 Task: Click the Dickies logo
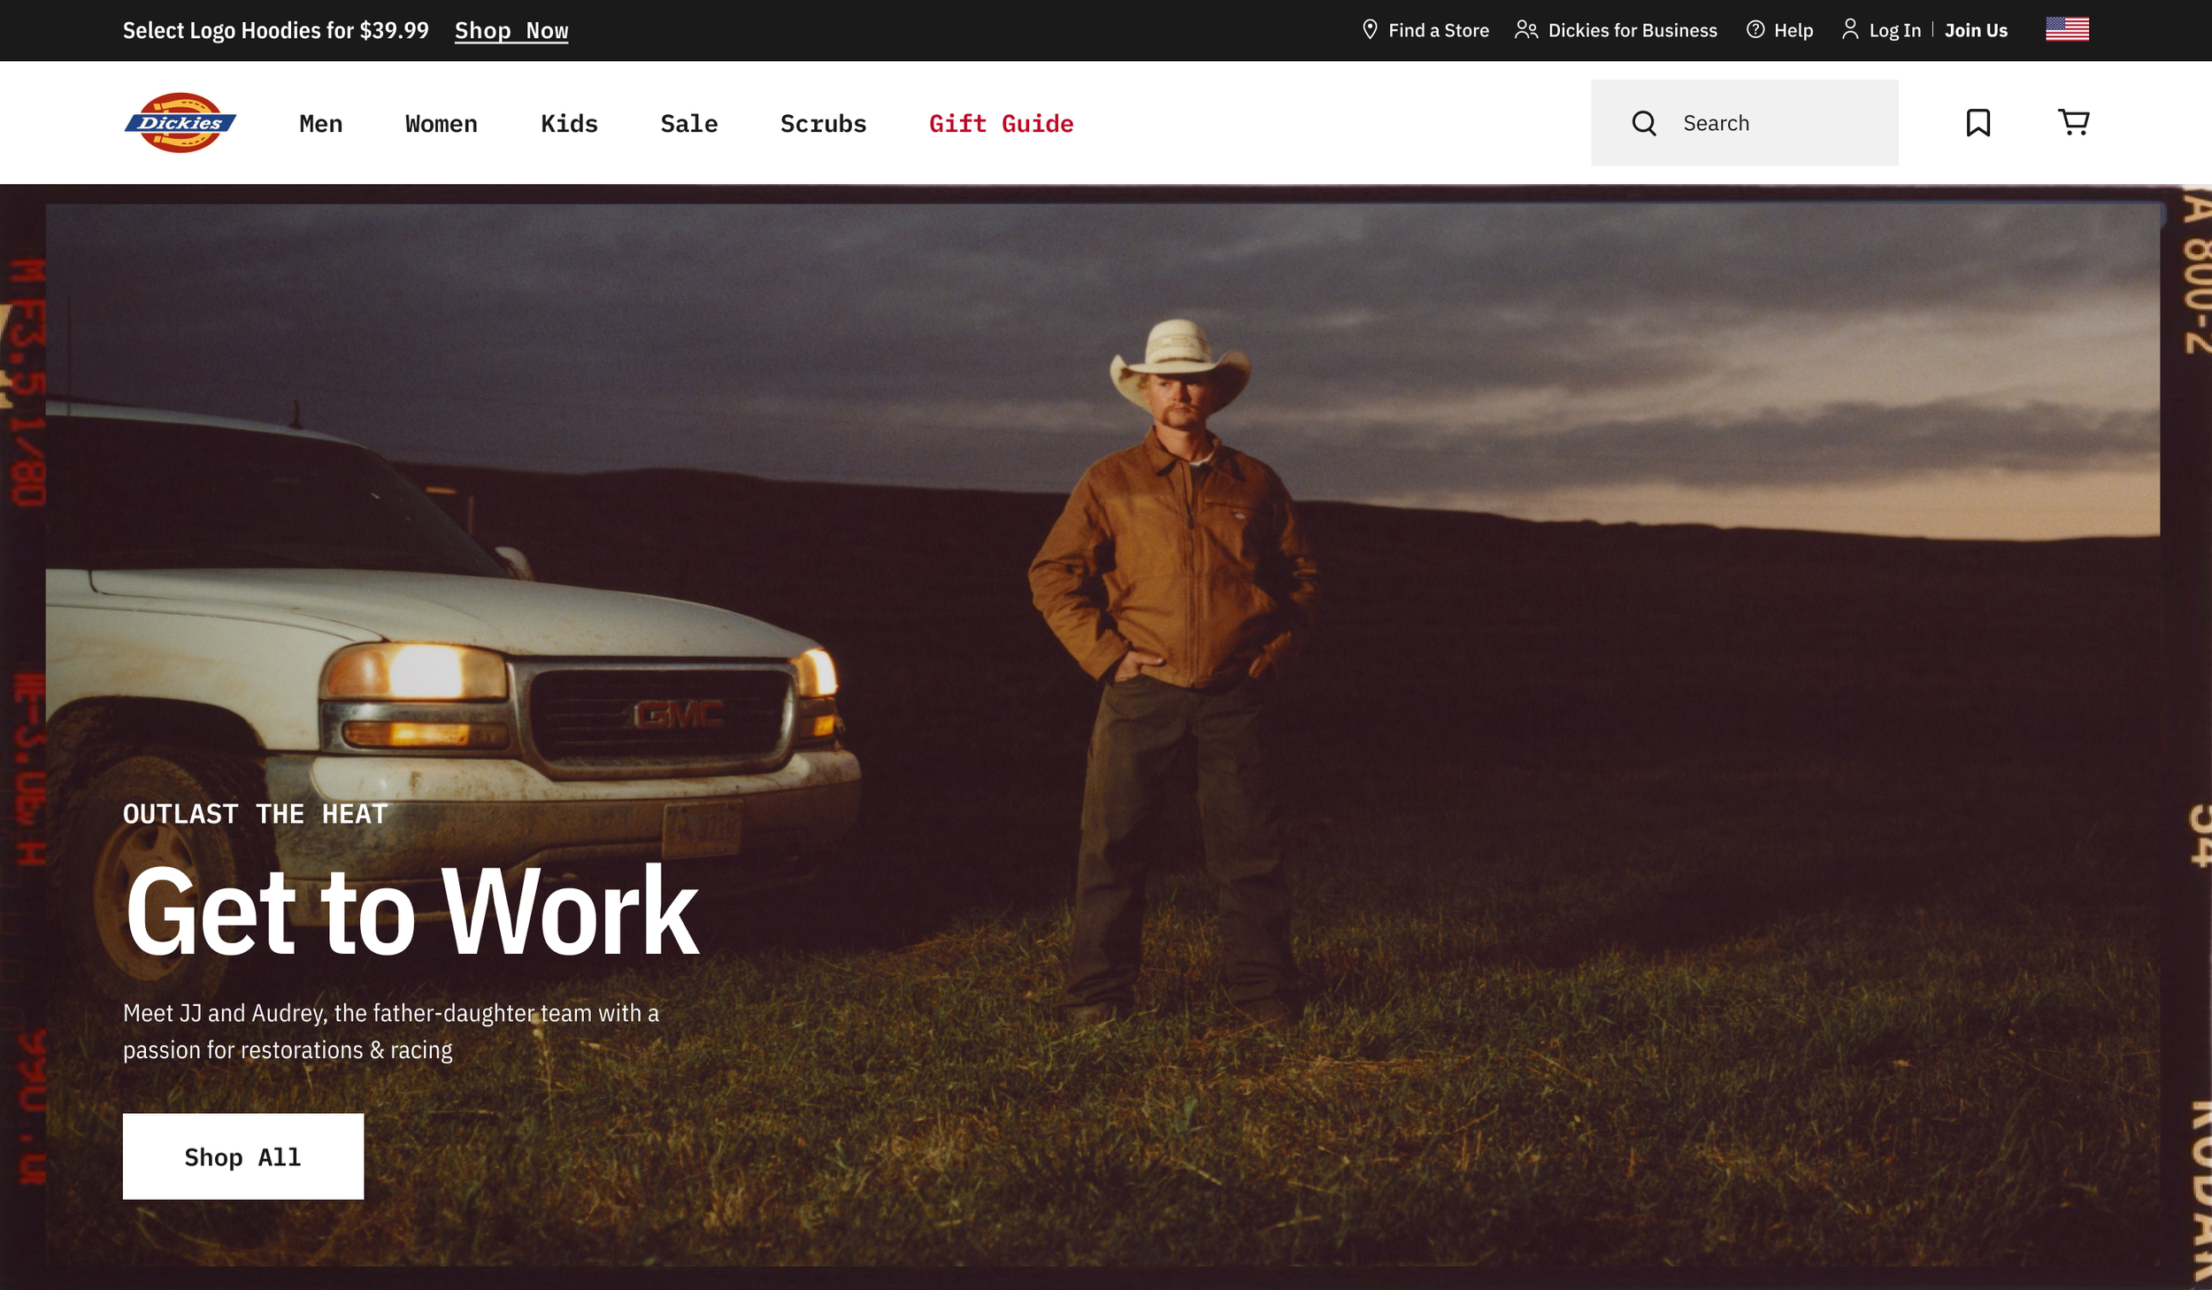tap(180, 123)
